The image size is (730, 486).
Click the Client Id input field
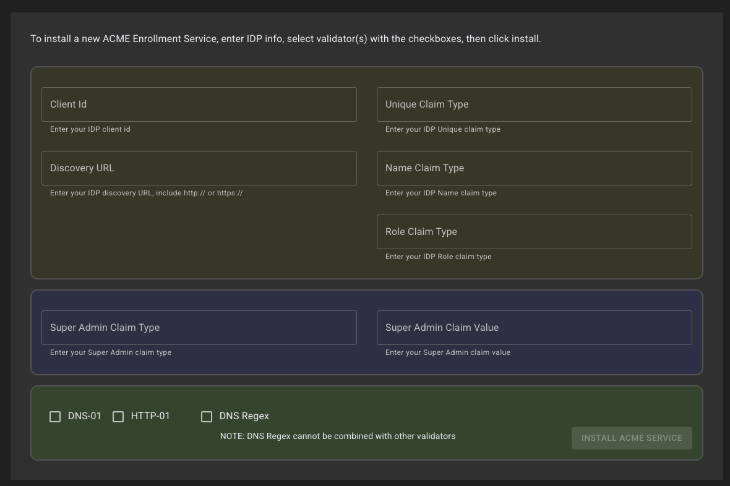(199, 104)
